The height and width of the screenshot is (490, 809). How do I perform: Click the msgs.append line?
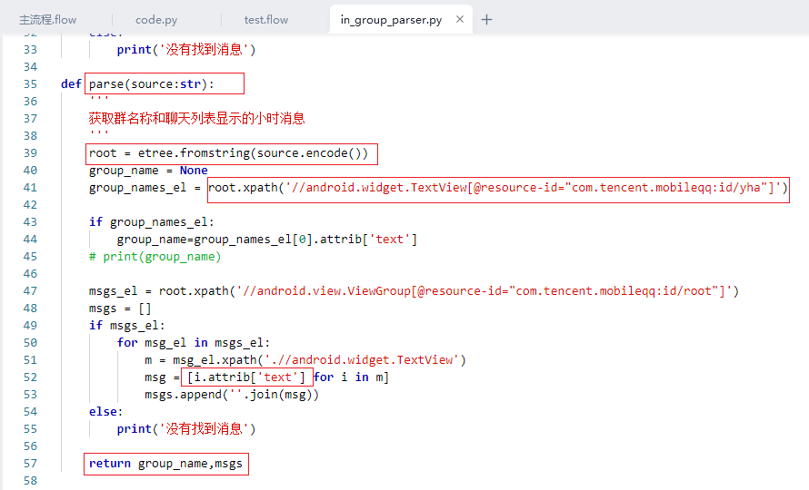pyautogui.click(x=232, y=395)
